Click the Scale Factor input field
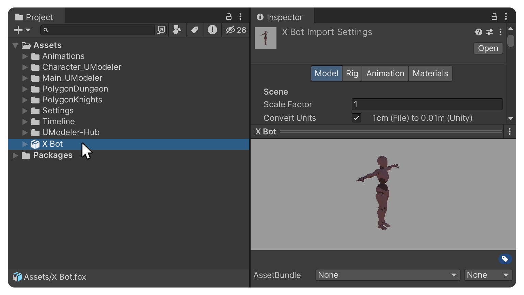Image resolution: width=524 pixels, height=295 pixels. tap(427, 104)
